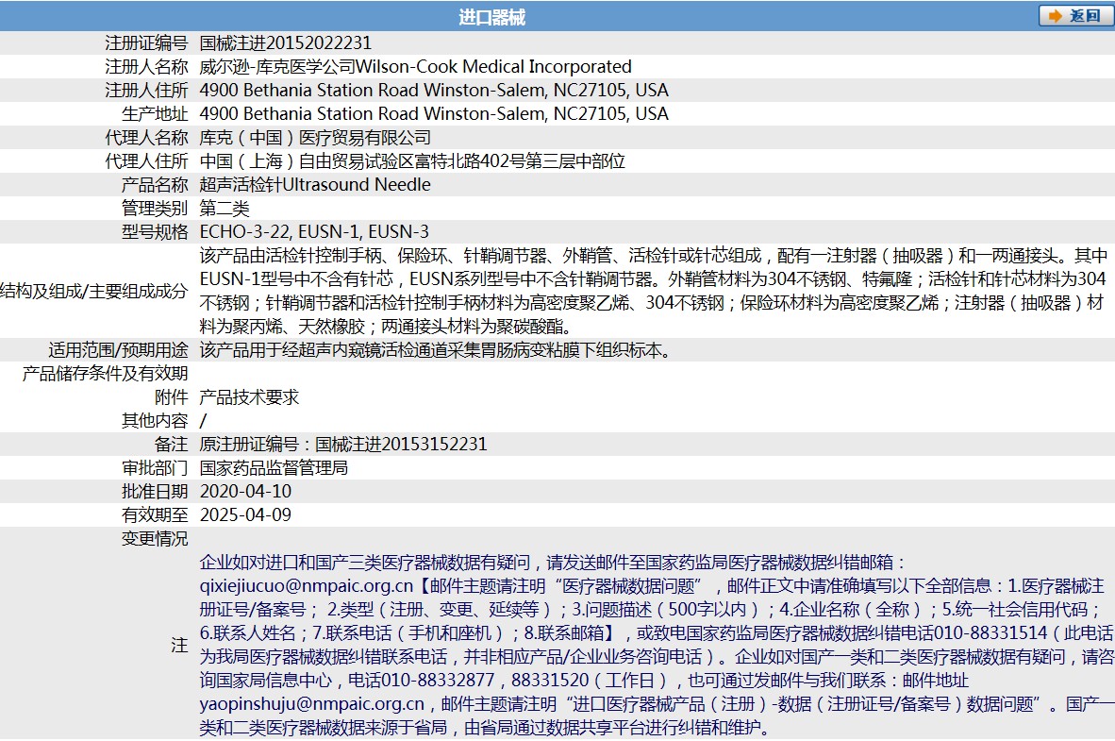
Task: Select the registration number 国械注进20152022231
Action: (x=286, y=43)
